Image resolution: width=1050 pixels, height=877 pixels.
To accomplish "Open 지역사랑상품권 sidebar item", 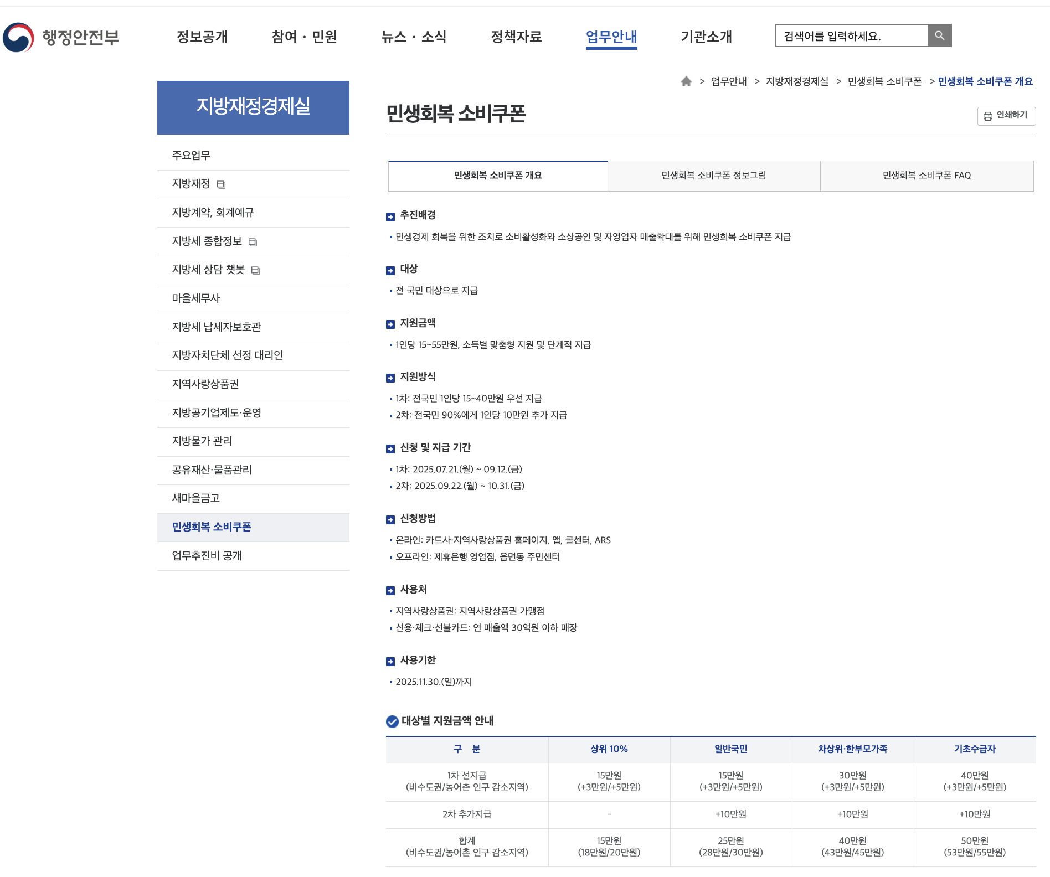I will coord(253,384).
